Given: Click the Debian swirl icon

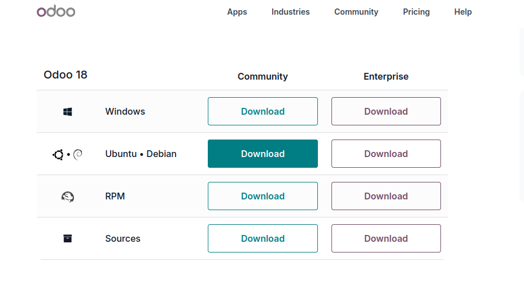Looking at the screenshot, I should coord(78,154).
